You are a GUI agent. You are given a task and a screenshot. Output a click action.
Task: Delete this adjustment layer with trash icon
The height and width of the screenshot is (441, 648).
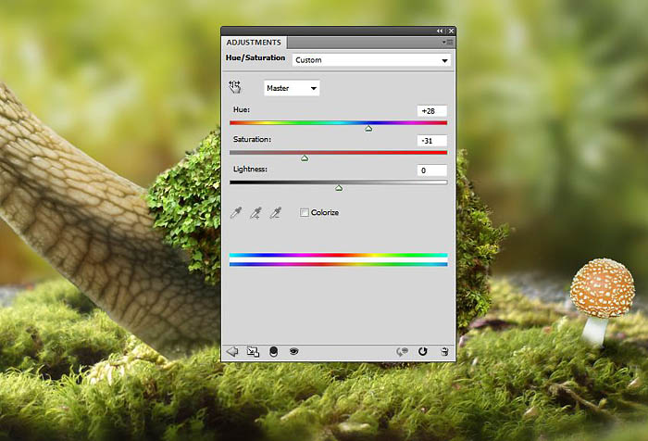(x=444, y=352)
